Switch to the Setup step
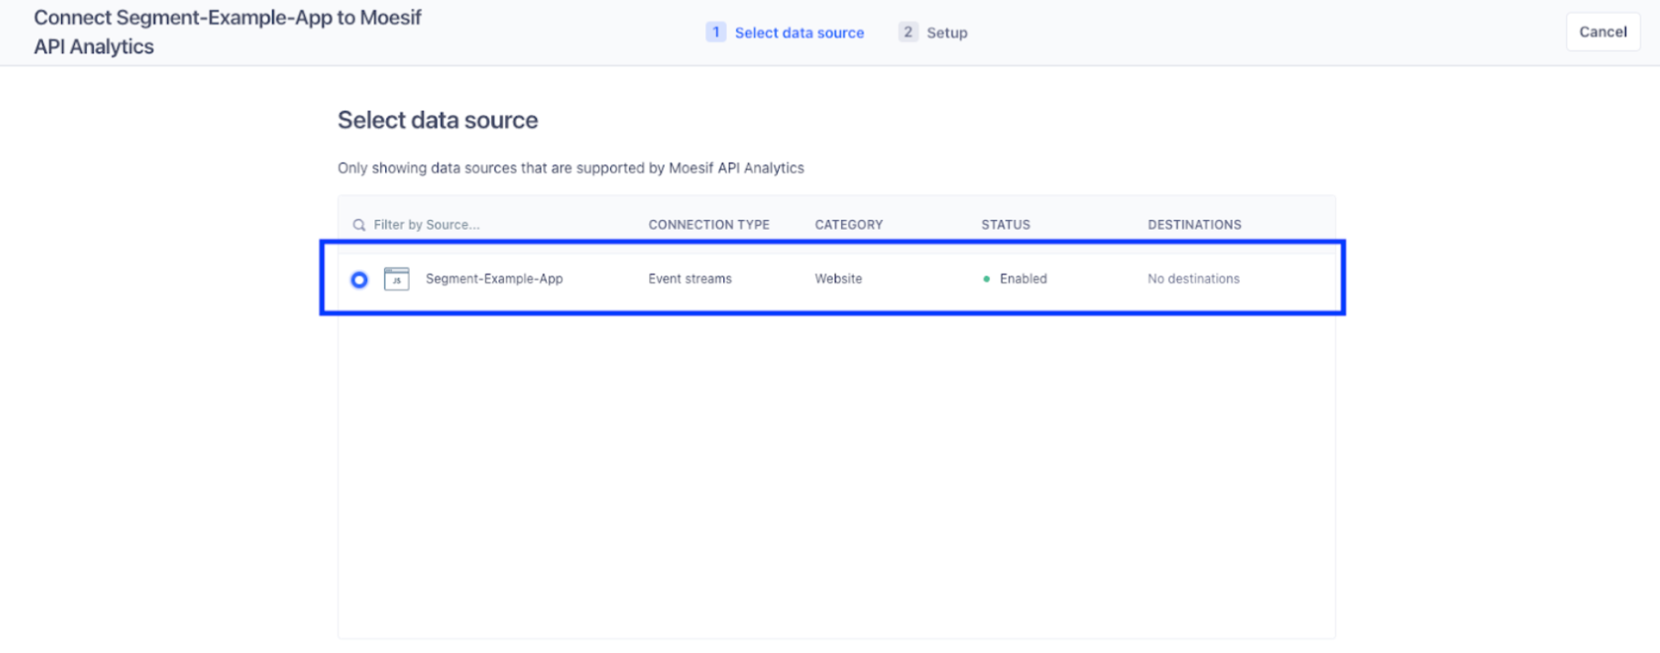Viewport: 1660px width, 653px height. [x=947, y=33]
